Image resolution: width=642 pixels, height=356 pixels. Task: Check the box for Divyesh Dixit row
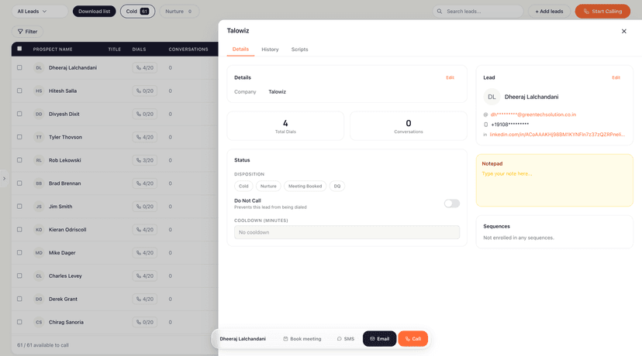point(19,114)
